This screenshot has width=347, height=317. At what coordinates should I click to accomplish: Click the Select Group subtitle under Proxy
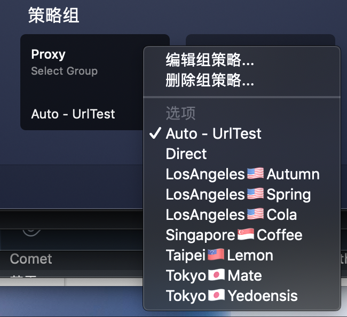click(x=64, y=71)
